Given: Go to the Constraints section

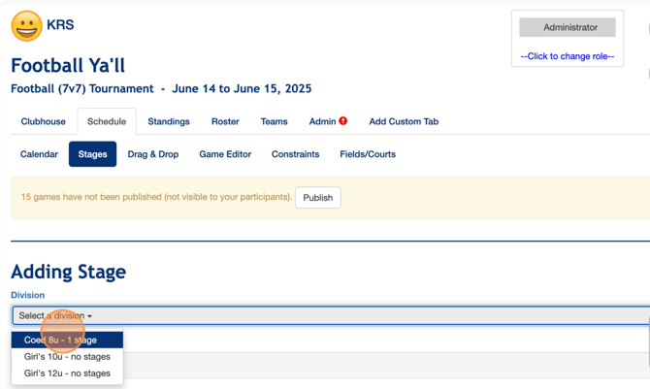Looking at the screenshot, I should (x=295, y=154).
